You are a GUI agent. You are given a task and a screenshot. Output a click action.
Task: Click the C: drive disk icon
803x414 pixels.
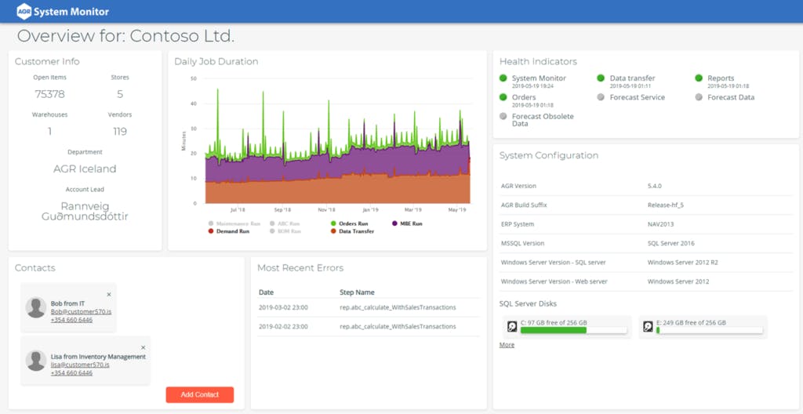click(511, 326)
